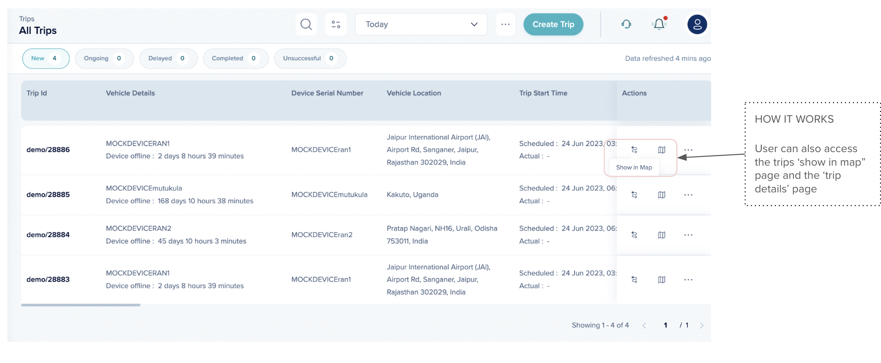Open more options next to Create Trip
The image size is (881, 363).
tap(505, 24)
